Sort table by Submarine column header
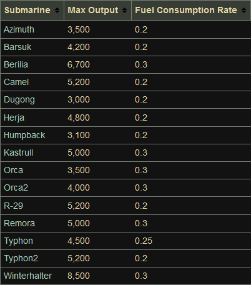 (27, 10)
